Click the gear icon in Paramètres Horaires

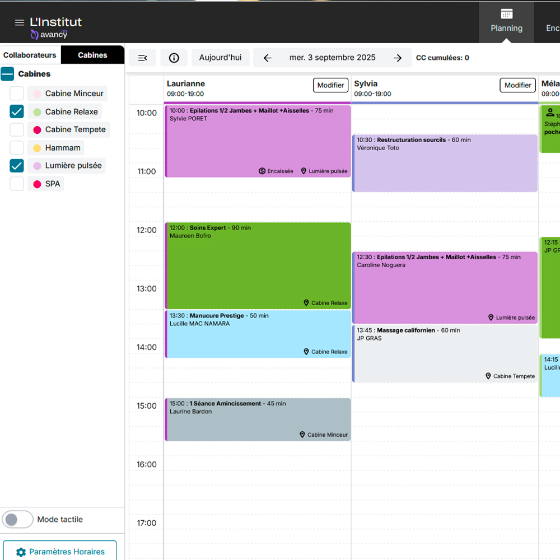click(21, 552)
